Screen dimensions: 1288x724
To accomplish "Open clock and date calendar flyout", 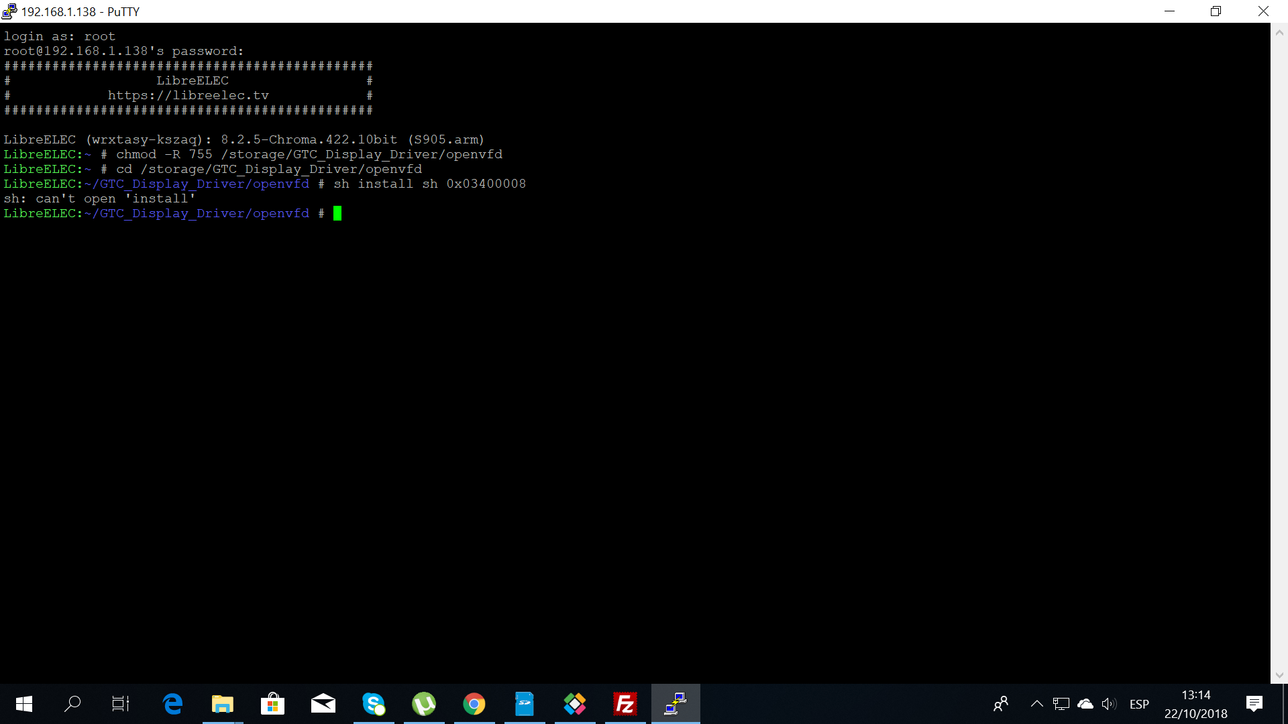I will click(1195, 704).
